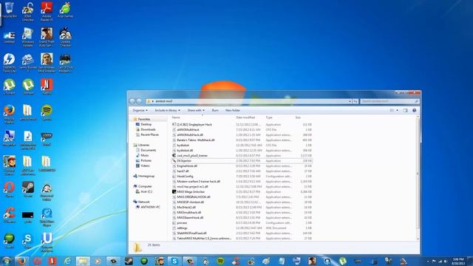Open IObit Unlocker desktop shortcut
The height and width of the screenshot is (266, 473).
28,12
